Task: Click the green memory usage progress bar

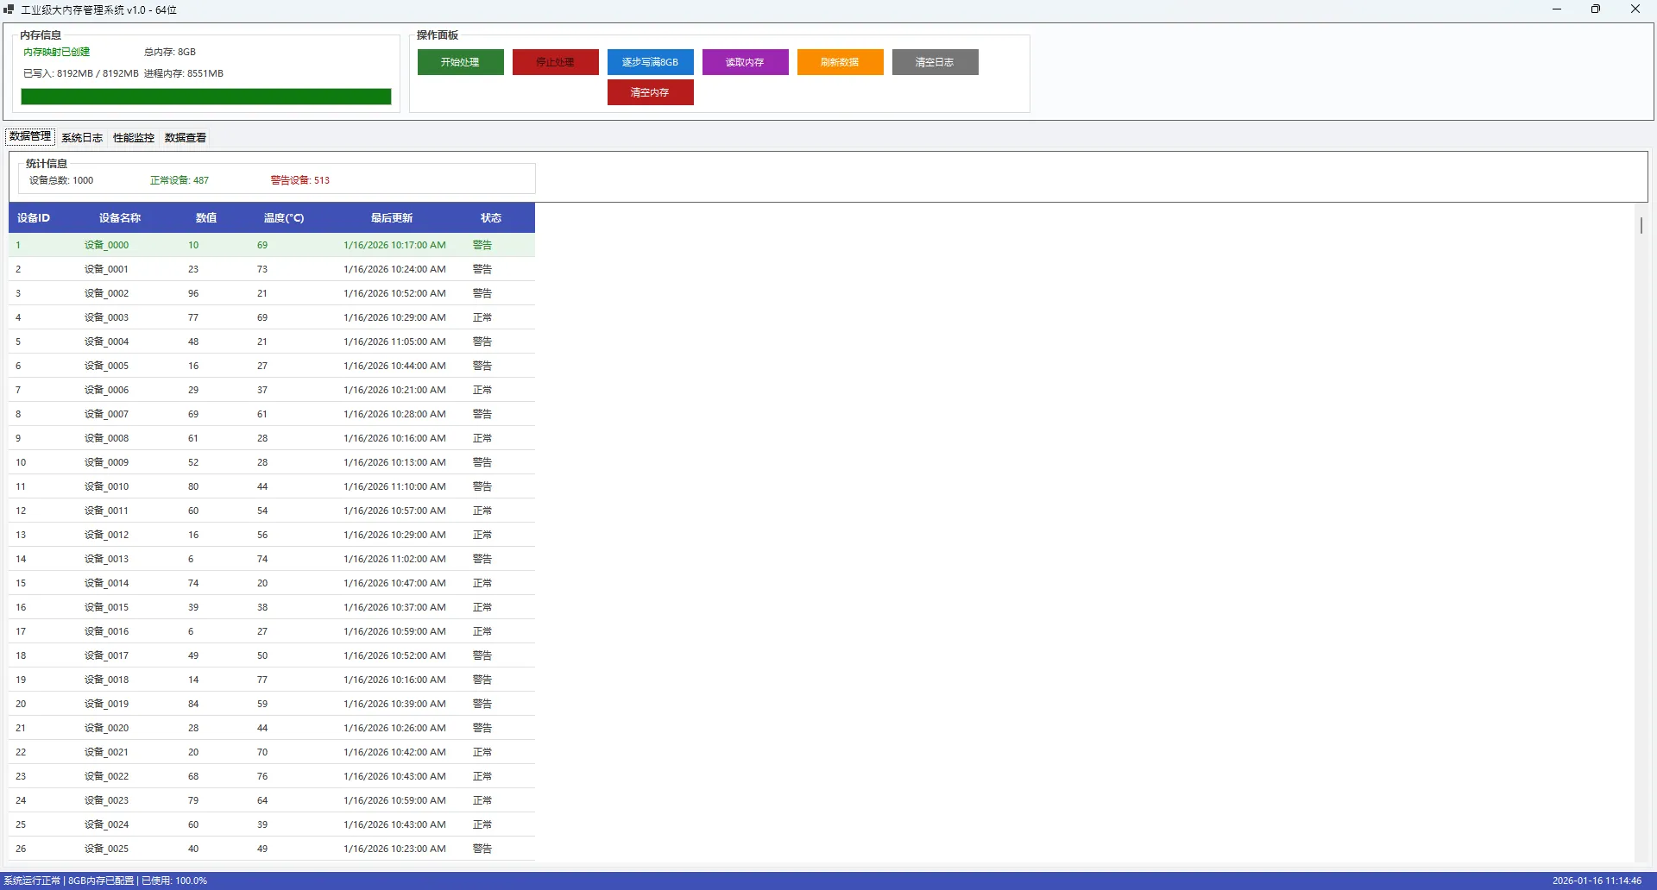Action: tap(205, 97)
